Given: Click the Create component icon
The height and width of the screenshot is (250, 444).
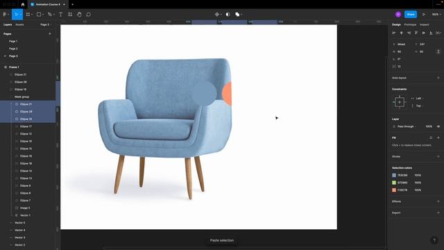Looking at the screenshot, I should pyautogui.click(x=217, y=14).
